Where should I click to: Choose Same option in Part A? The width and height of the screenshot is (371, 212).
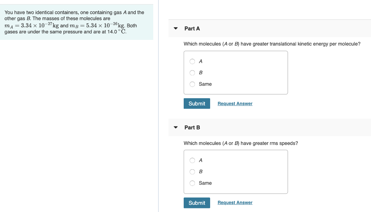192,84
